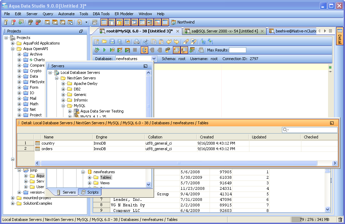Open the Database dropdown showing newfeatures
The height and width of the screenshot is (224, 345).
(154, 59)
